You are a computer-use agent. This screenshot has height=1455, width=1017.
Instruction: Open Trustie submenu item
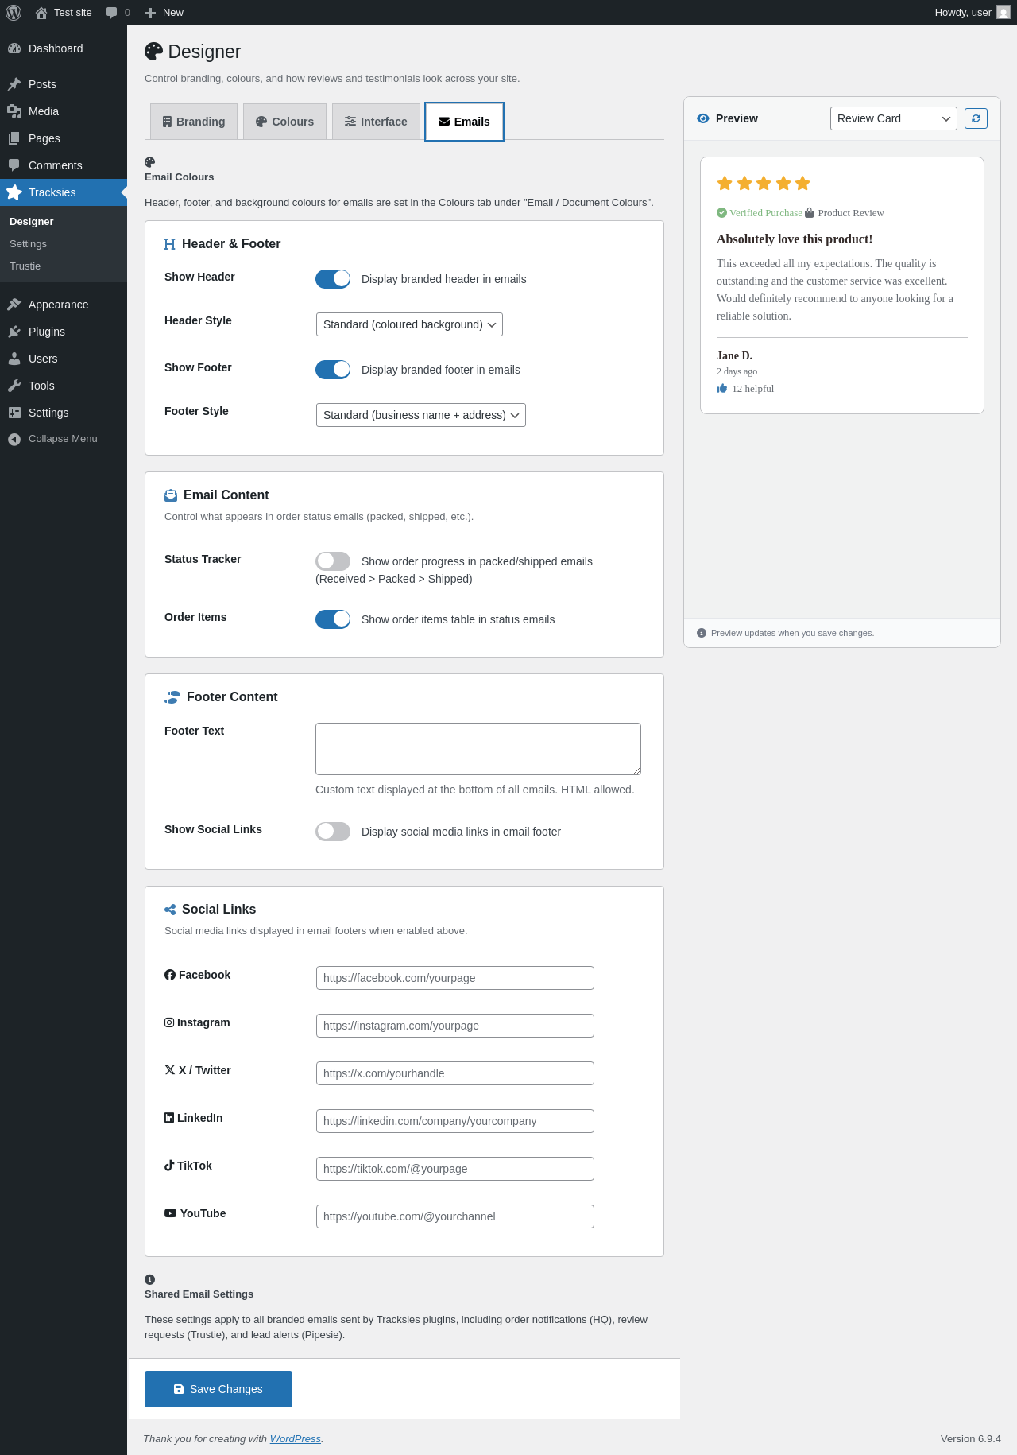coord(25,266)
